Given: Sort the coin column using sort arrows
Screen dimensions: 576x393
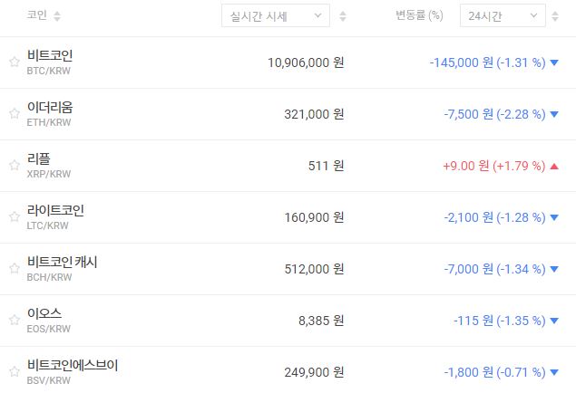Looking at the screenshot, I should [57, 16].
